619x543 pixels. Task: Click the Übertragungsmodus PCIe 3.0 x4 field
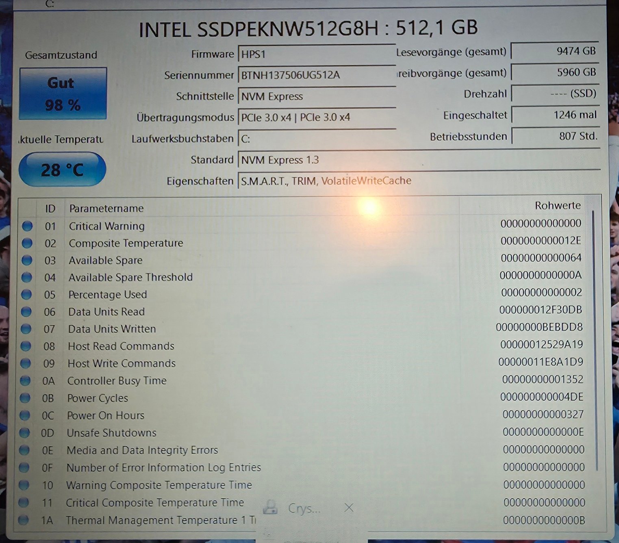tap(317, 117)
